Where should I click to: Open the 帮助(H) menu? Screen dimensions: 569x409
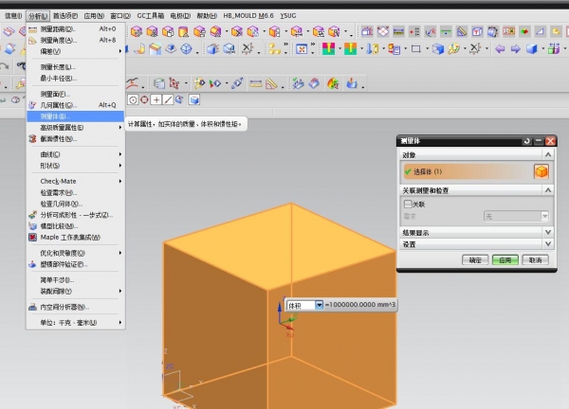pyautogui.click(x=207, y=15)
